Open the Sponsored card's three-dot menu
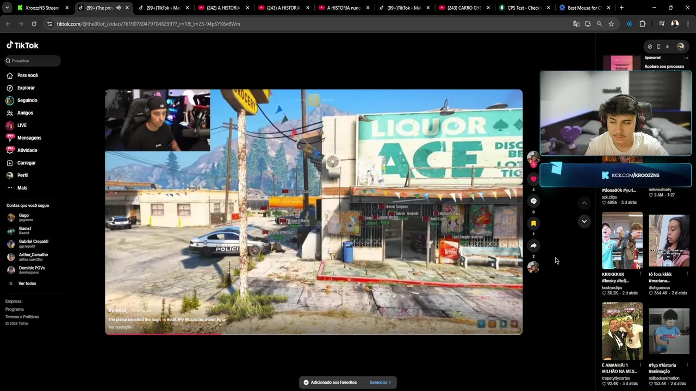The image size is (696, 391). tap(686, 58)
